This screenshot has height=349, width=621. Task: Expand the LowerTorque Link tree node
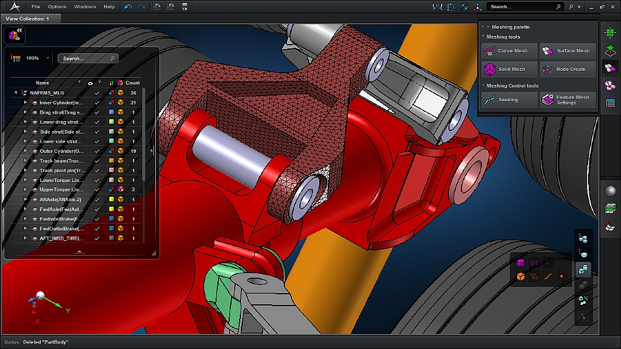point(25,180)
